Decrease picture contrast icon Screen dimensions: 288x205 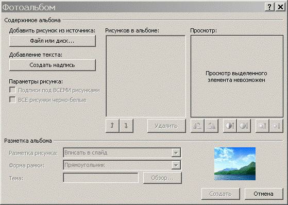click(244, 126)
